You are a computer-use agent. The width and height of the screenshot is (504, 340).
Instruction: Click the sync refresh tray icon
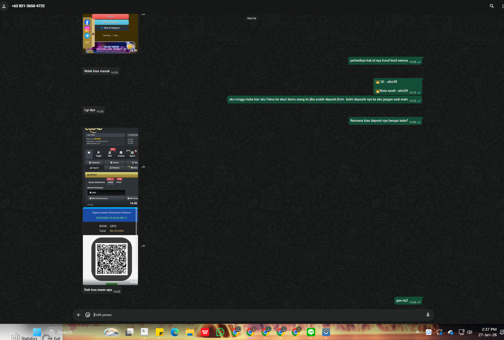[440, 332]
